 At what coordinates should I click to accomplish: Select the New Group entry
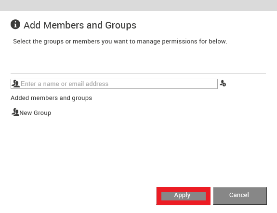[x=31, y=113]
